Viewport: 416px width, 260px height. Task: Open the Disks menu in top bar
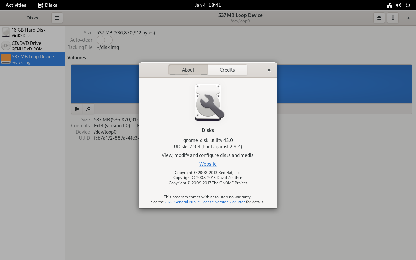pos(47,5)
